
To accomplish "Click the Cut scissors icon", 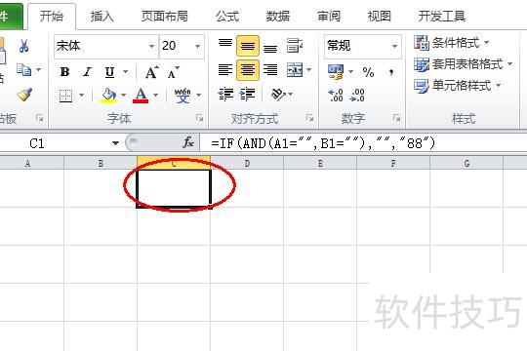I will pyautogui.click(x=23, y=46).
